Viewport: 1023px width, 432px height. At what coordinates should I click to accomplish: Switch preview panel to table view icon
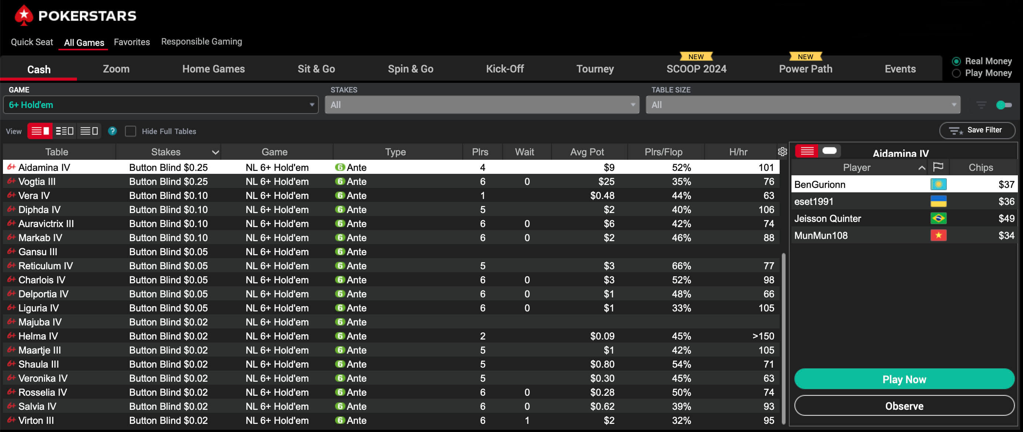(829, 151)
